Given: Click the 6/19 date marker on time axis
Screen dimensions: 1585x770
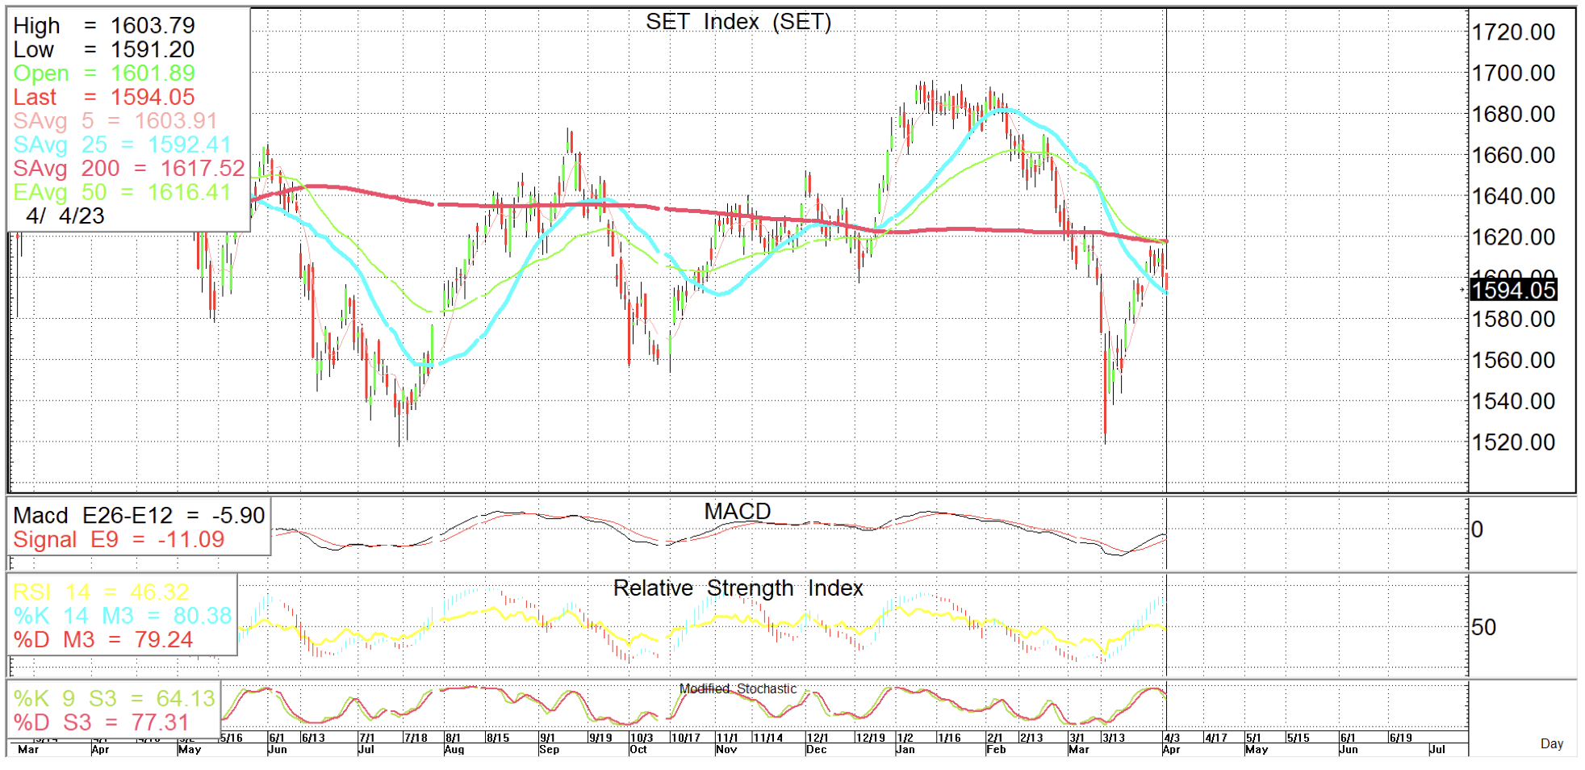Looking at the screenshot, I should [1401, 738].
